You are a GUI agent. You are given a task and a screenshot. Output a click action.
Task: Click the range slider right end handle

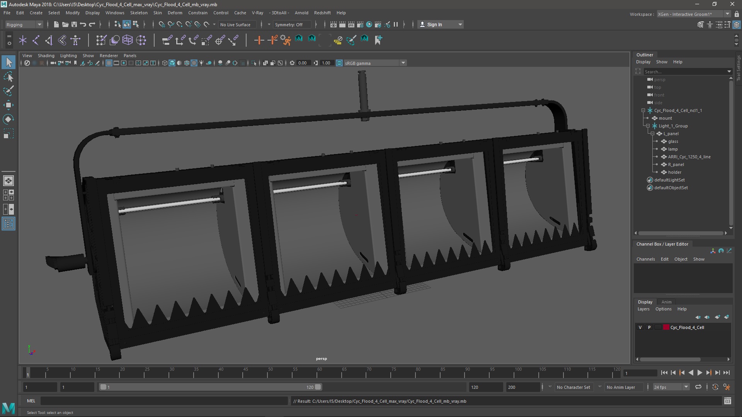(x=318, y=387)
